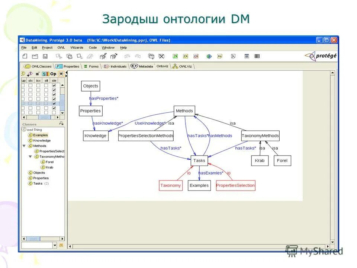Click the yellow C class icon next to owl:Thing
The width and height of the screenshot is (357, 268).
coord(24,130)
